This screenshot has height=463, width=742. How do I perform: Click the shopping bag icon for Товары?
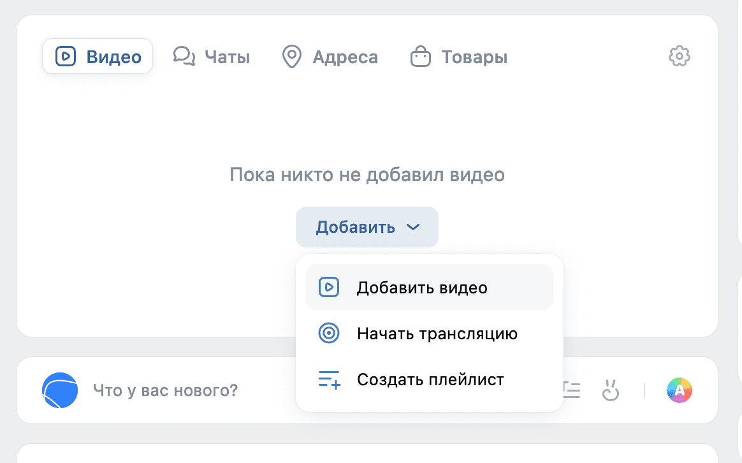[x=420, y=56]
